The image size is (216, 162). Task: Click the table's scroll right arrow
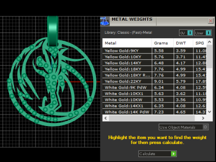click(203, 118)
